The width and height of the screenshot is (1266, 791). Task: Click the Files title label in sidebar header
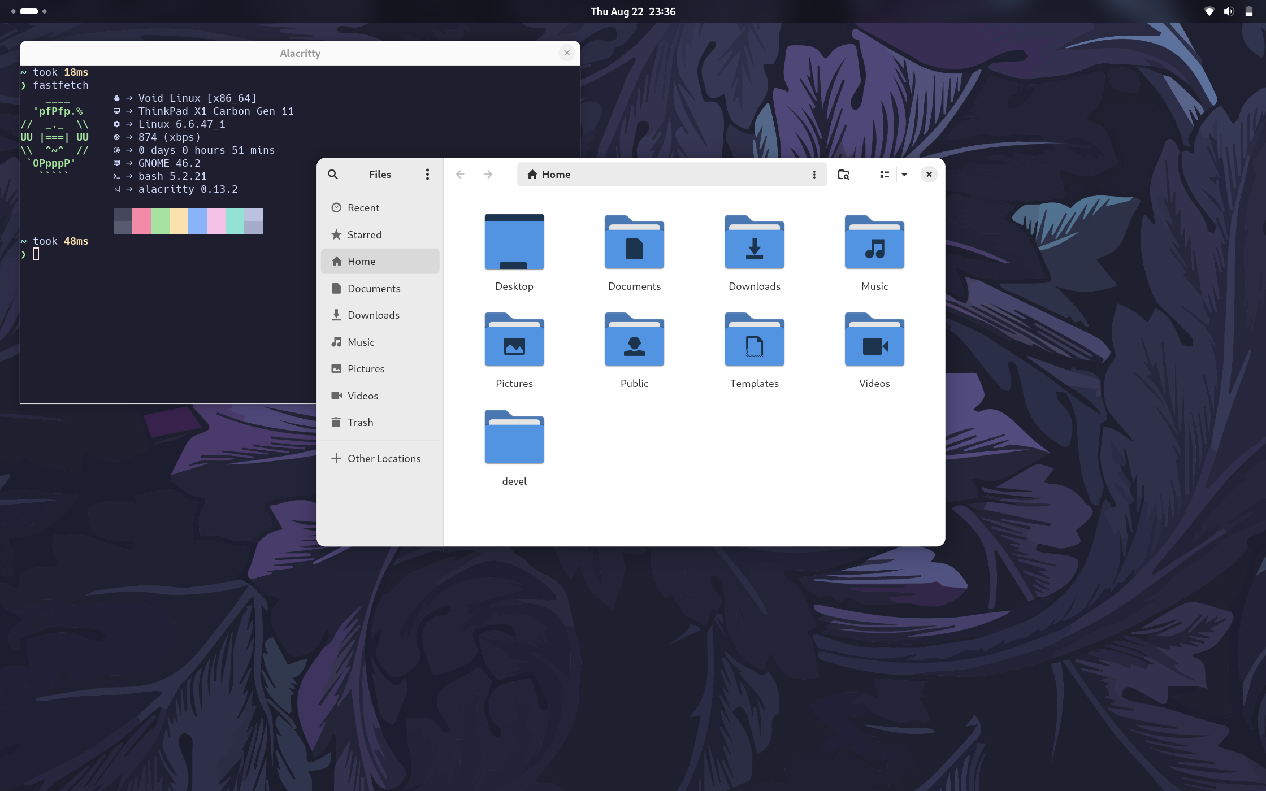(380, 175)
